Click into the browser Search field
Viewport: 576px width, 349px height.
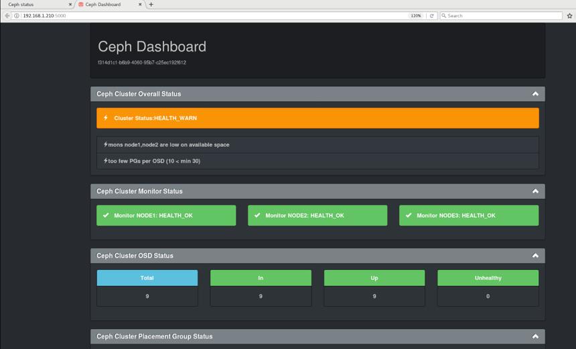tap(501, 16)
